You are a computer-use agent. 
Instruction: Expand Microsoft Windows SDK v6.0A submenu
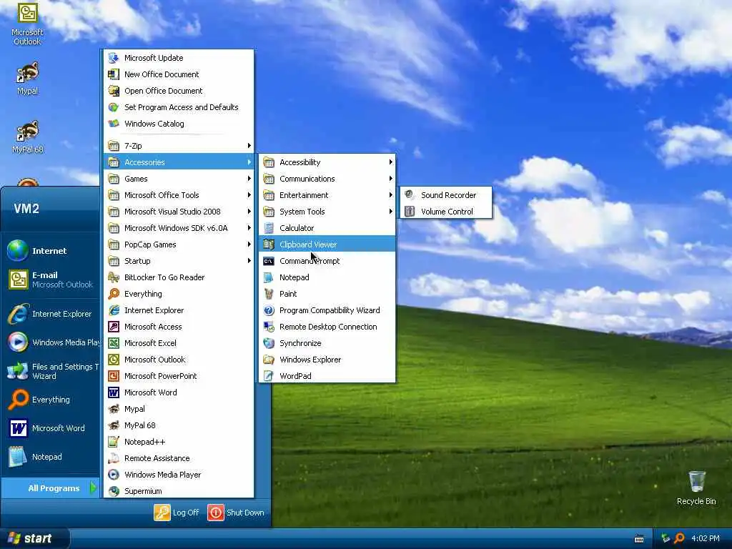tap(179, 228)
